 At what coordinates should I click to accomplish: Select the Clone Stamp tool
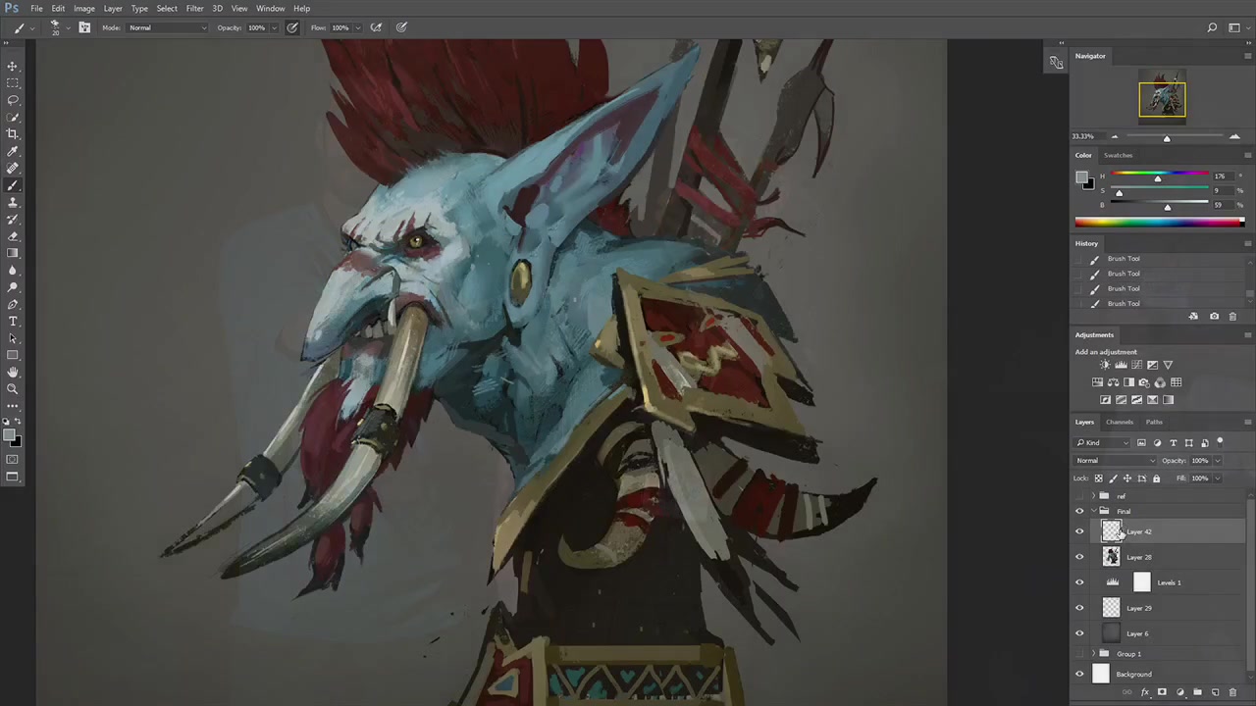13,202
